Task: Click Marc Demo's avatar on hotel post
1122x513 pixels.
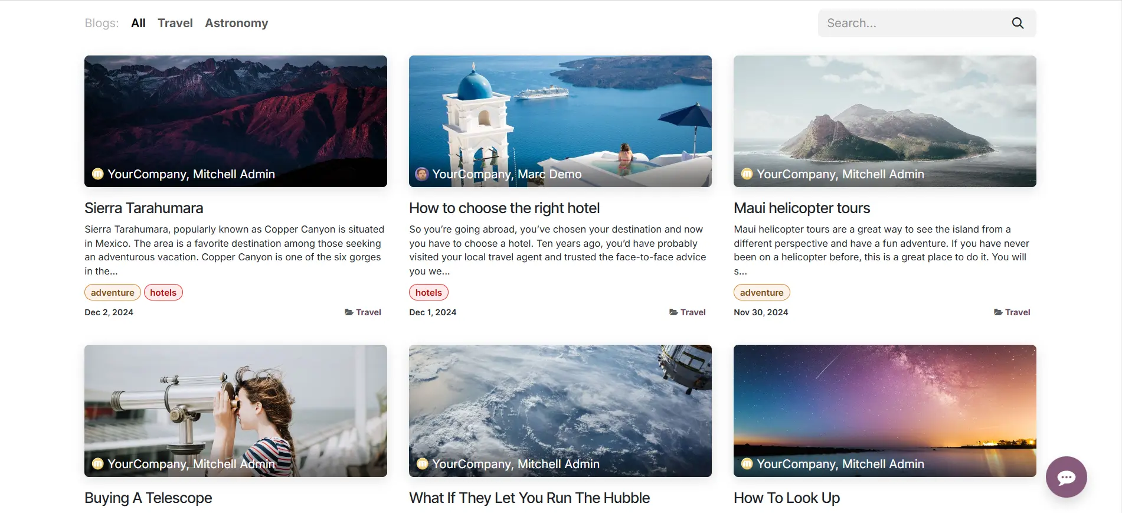Action: coord(421,174)
